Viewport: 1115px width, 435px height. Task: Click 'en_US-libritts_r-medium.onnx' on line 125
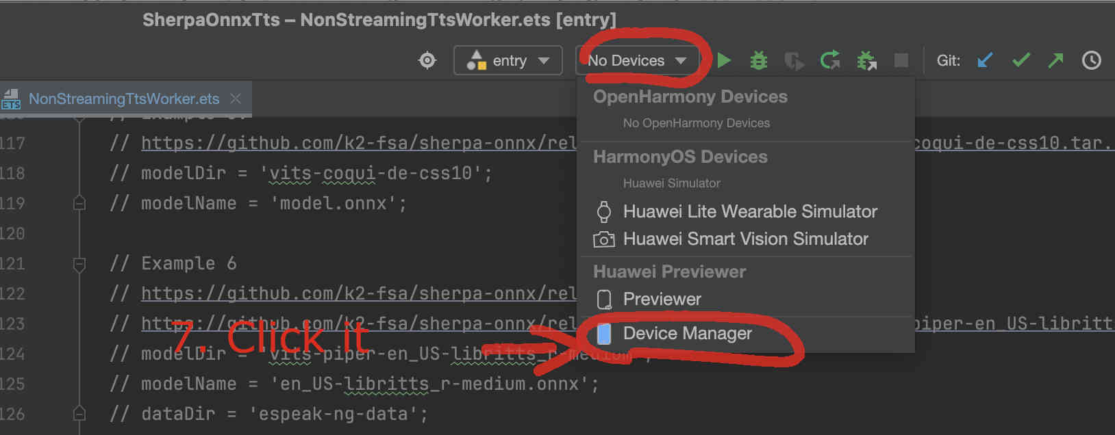(x=429, y=384)
